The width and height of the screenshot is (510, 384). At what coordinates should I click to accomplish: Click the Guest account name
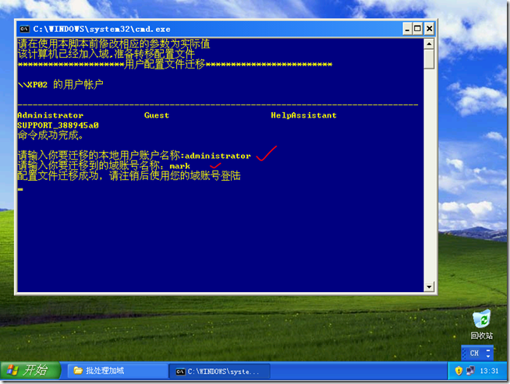click(x=157, y=115)
